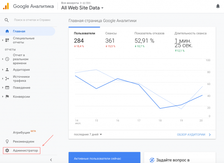Click the Администратор gear icon
Image resolution: width=224 pixels, height=163 pixels.
pyautogui.click(x=7, y=151)
